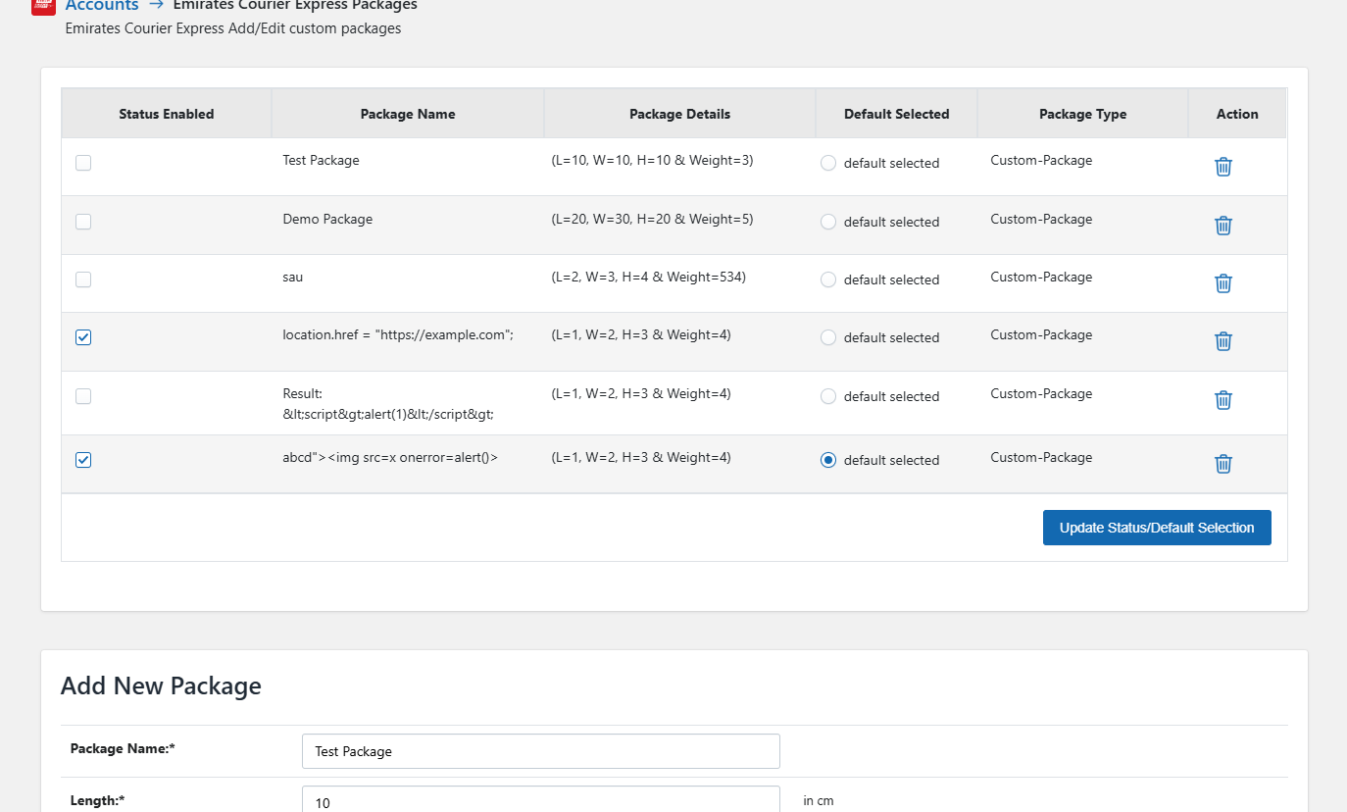
Task: Click the Package Name input field
Action: tap(541, 751)
